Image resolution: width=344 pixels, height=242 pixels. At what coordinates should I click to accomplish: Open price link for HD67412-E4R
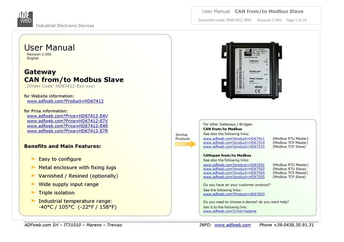click(67, 126)
